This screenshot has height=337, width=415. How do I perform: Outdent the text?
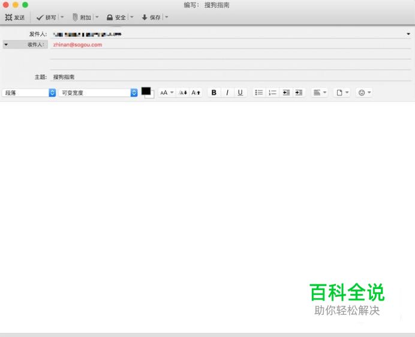click(286, 93)
